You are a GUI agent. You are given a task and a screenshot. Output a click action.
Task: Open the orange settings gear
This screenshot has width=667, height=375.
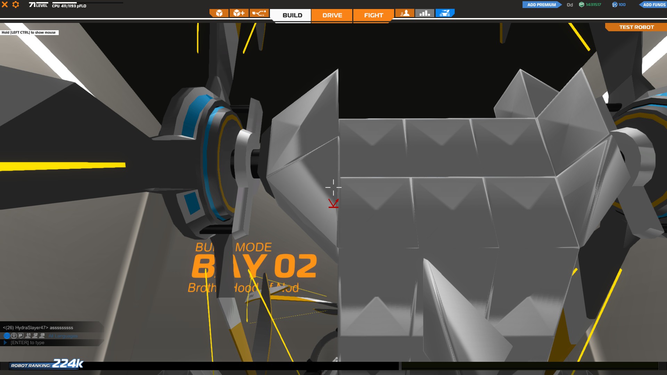tap(16, 5)
